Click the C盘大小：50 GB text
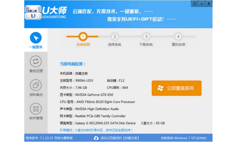 [x=153, y=123]
